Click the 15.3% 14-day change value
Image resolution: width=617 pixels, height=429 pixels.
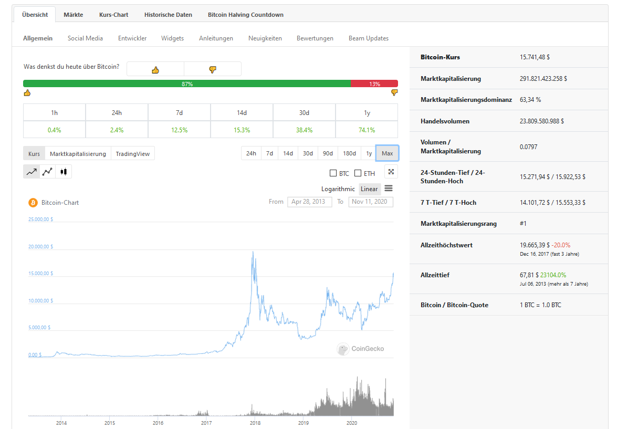tap(242, 130)
